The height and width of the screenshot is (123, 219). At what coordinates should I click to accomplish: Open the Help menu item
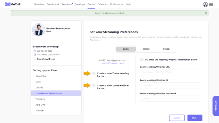(x=128, y=4)
